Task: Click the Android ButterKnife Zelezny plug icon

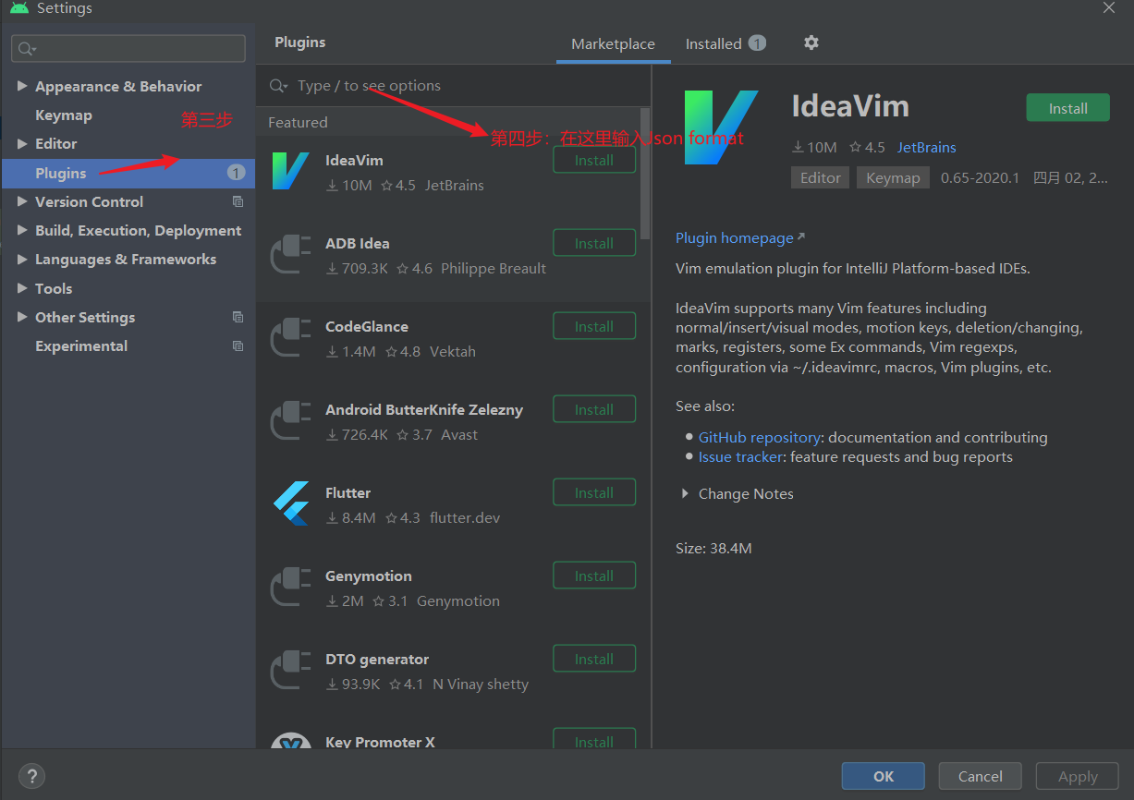Action: (x=290, y=421)
